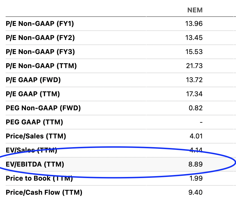
Task: Select the PEG GAAP (TTM) row label
Action: pyautogui.click(x=34, y=122)
